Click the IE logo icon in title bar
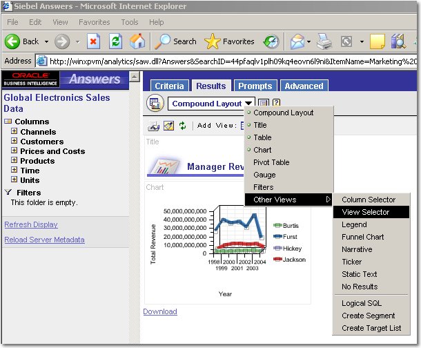This screenshot has width=421, height=348. pos(8,6)
